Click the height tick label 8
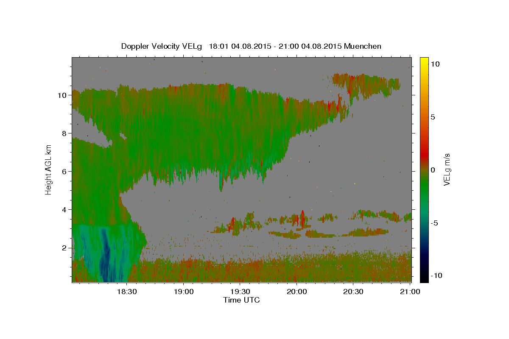Image resolution: width=509 pixels, height=339 pixels. [65, 133]
